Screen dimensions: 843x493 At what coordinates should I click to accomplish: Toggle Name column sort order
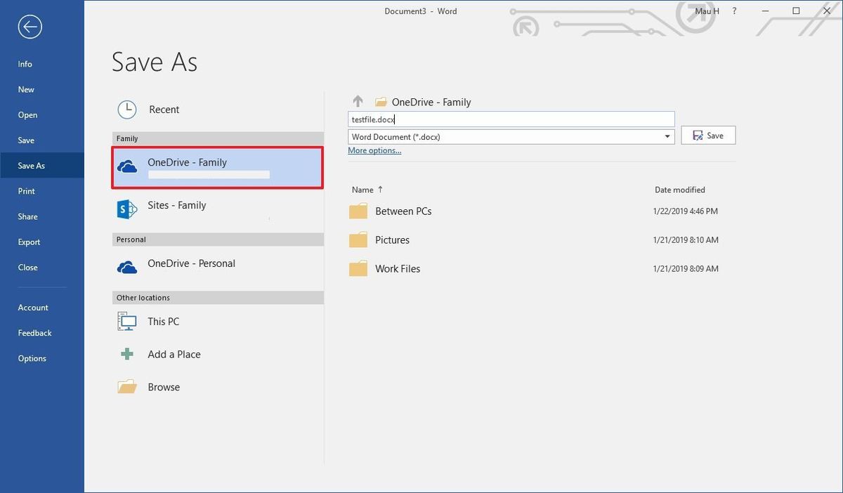tap(365, 189)
